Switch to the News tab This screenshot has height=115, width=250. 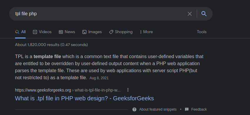point(67,32)
